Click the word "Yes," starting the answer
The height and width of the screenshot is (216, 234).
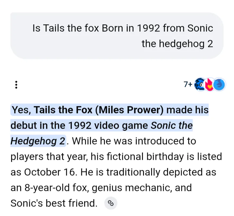(x=22, y=110)
